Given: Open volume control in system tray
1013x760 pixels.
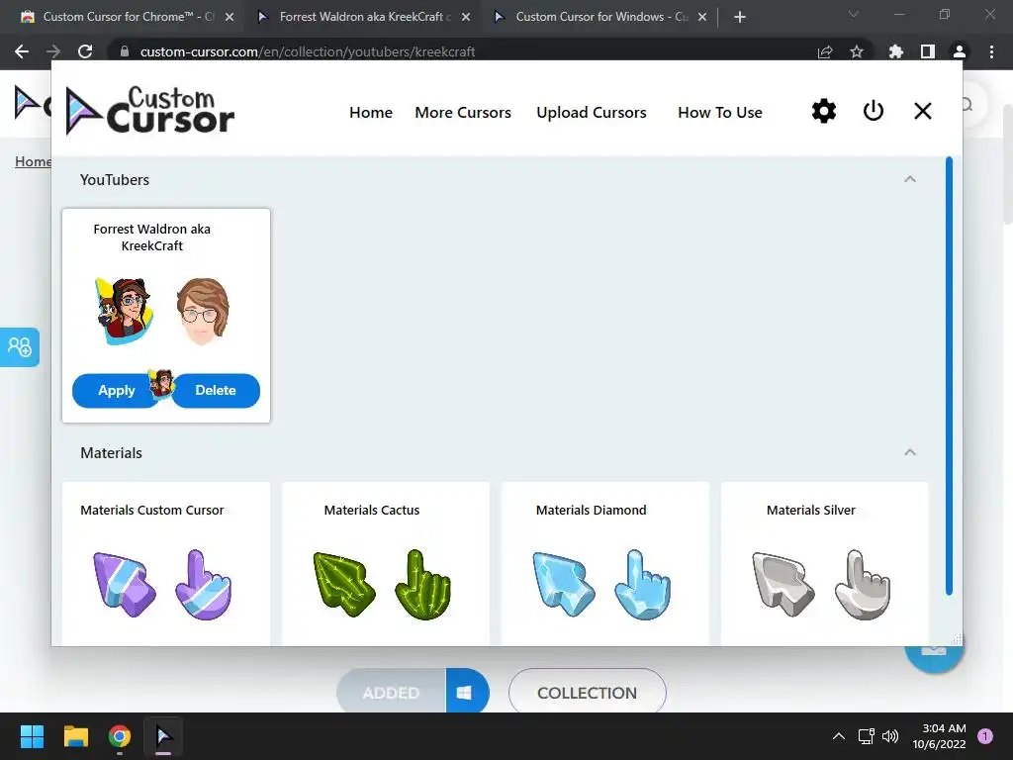Looking at the screenshot, I should pyautogui.click(x=890, y=736).
